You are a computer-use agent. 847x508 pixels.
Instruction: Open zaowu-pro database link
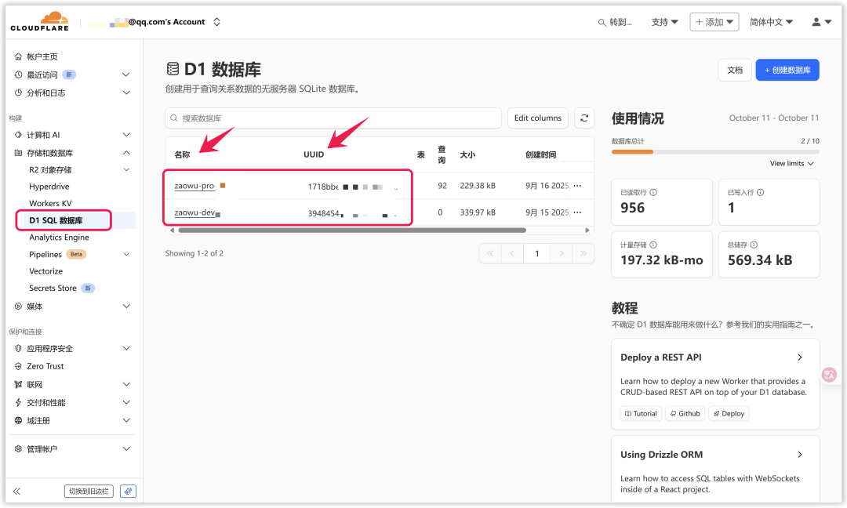tap(194, 187)
